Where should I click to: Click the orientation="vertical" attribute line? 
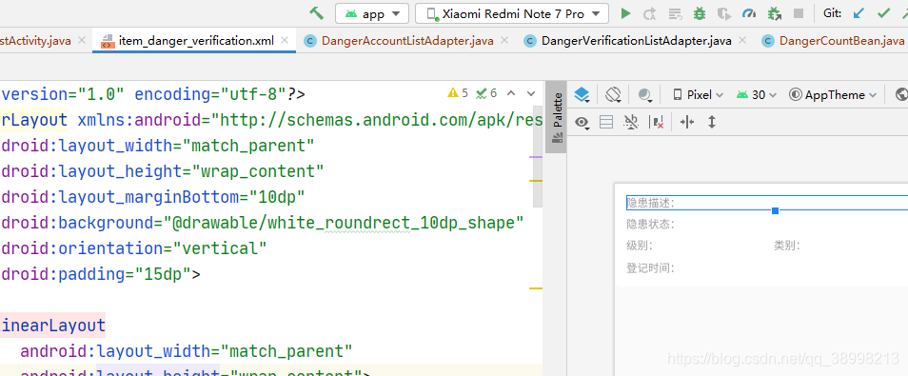point(133,247)
